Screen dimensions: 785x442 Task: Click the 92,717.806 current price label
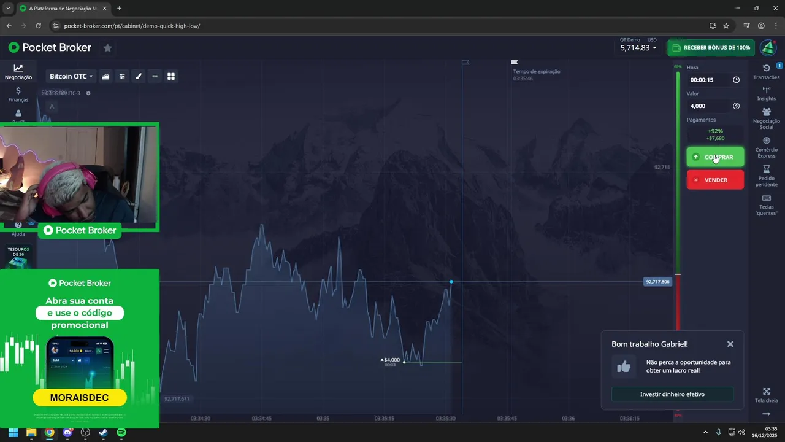657,282
